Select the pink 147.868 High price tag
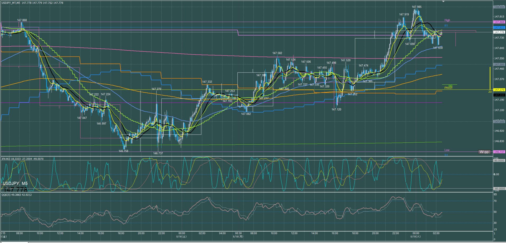 click(x=499, y=22)
